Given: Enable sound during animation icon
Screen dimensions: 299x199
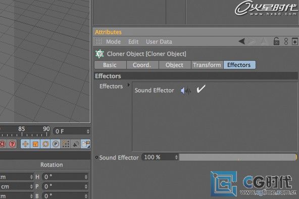Looking at the screenshot, I should 76,144.
